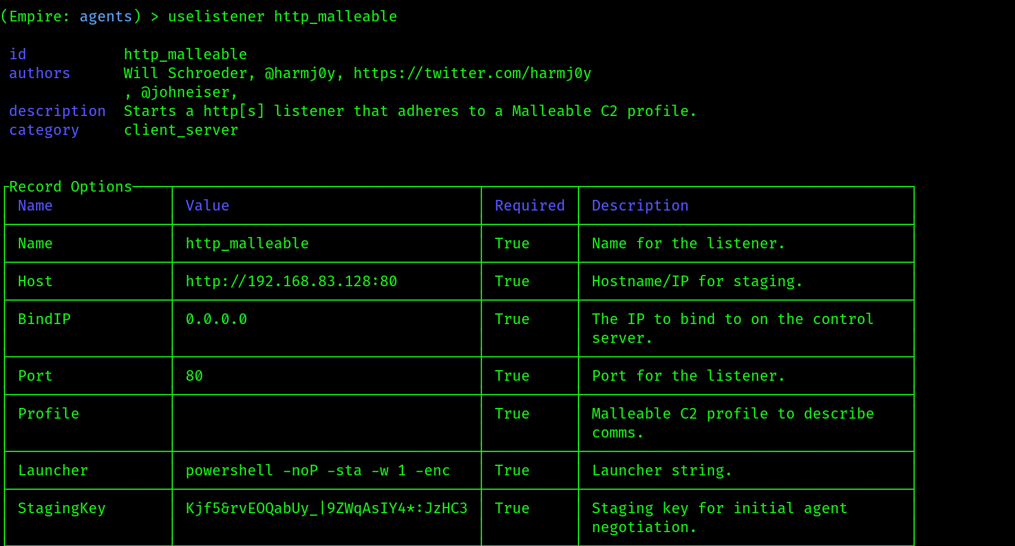Click the Malleable C2 profile description text

pos(732,423)
